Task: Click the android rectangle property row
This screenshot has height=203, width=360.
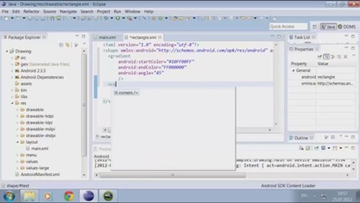Action: (x=322, y=77)
